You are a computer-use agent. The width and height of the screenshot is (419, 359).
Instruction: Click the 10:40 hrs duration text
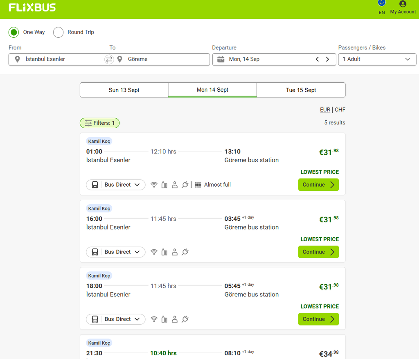[163, 353]
